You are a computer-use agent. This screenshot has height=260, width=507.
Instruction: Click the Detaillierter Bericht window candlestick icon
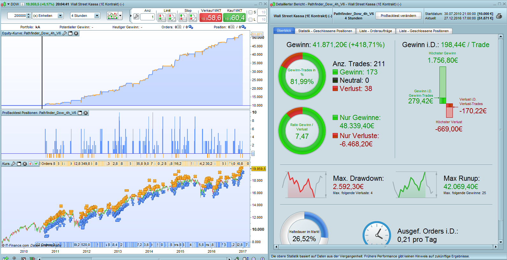click(273, 4)
